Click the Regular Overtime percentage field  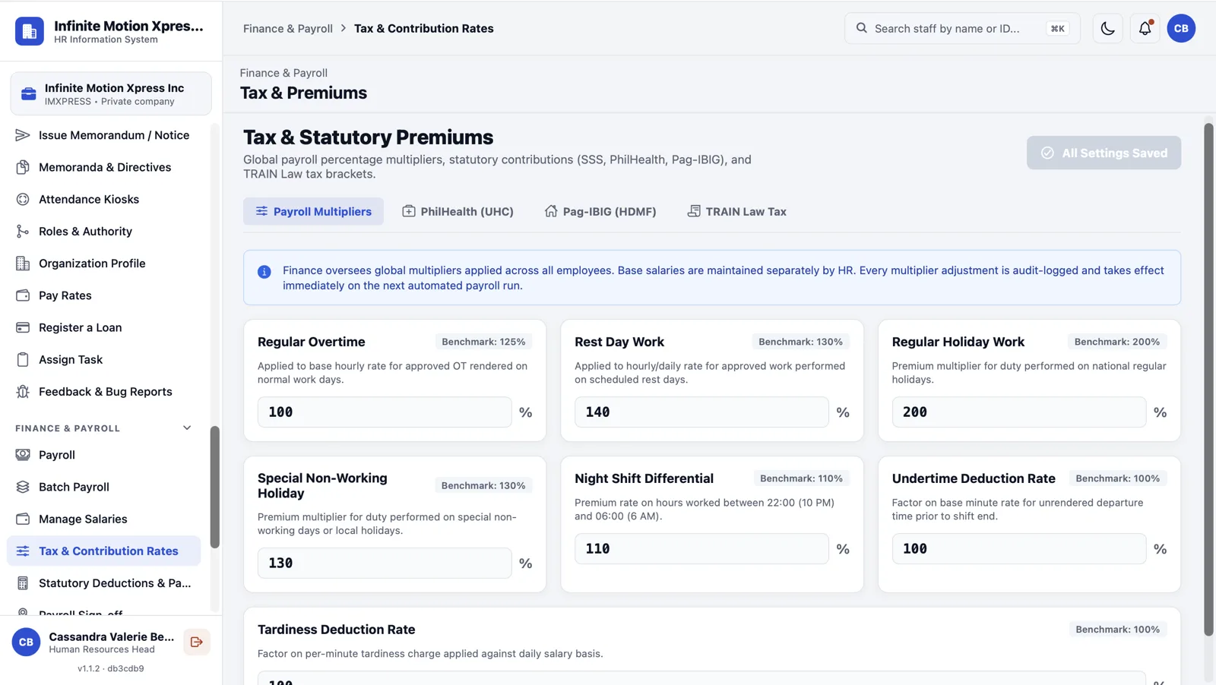pos(385,412)
